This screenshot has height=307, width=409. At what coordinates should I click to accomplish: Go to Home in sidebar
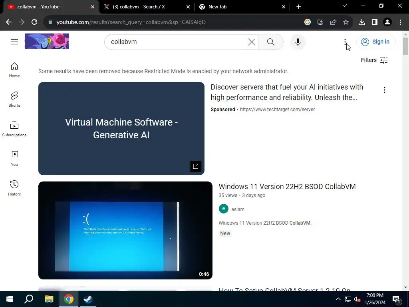click(x=14, y=70)
